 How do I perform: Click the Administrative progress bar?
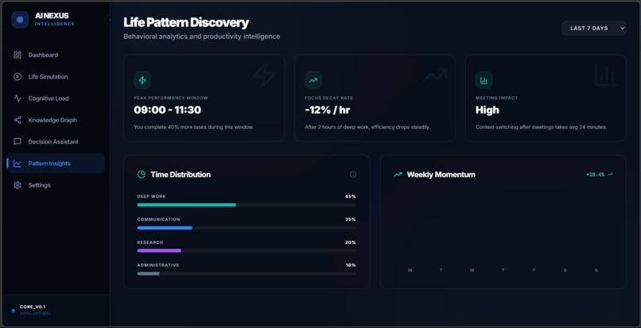point(247,273)
